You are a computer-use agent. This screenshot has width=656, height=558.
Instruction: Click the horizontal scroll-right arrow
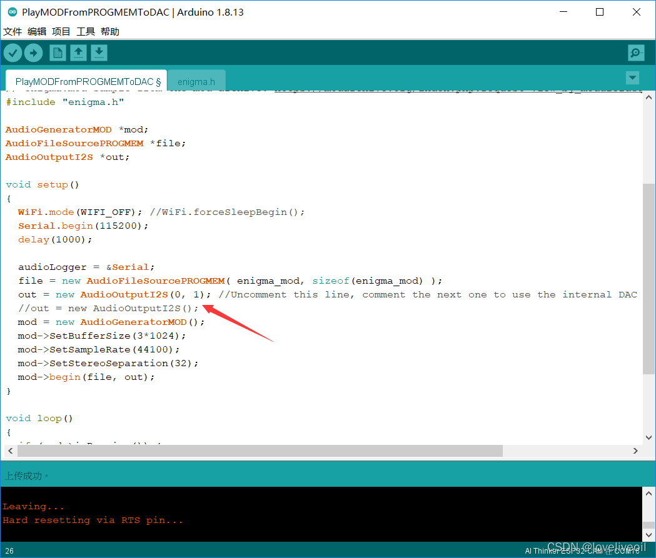[x=635, y=451]
